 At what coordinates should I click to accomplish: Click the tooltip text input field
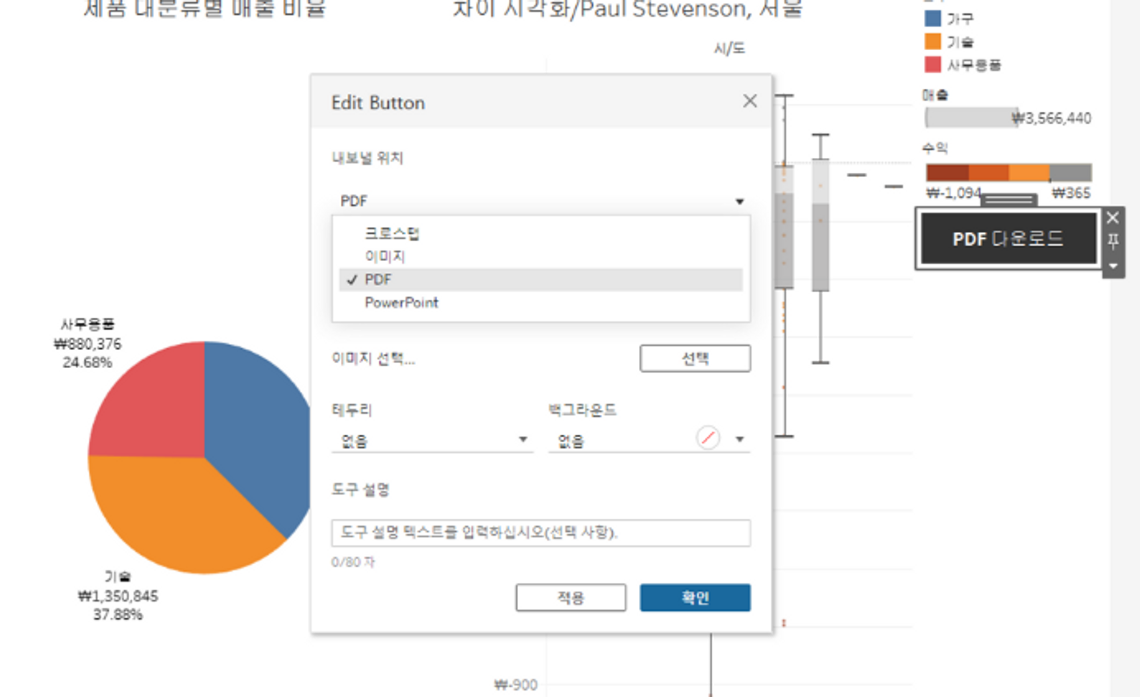point(540,533)
